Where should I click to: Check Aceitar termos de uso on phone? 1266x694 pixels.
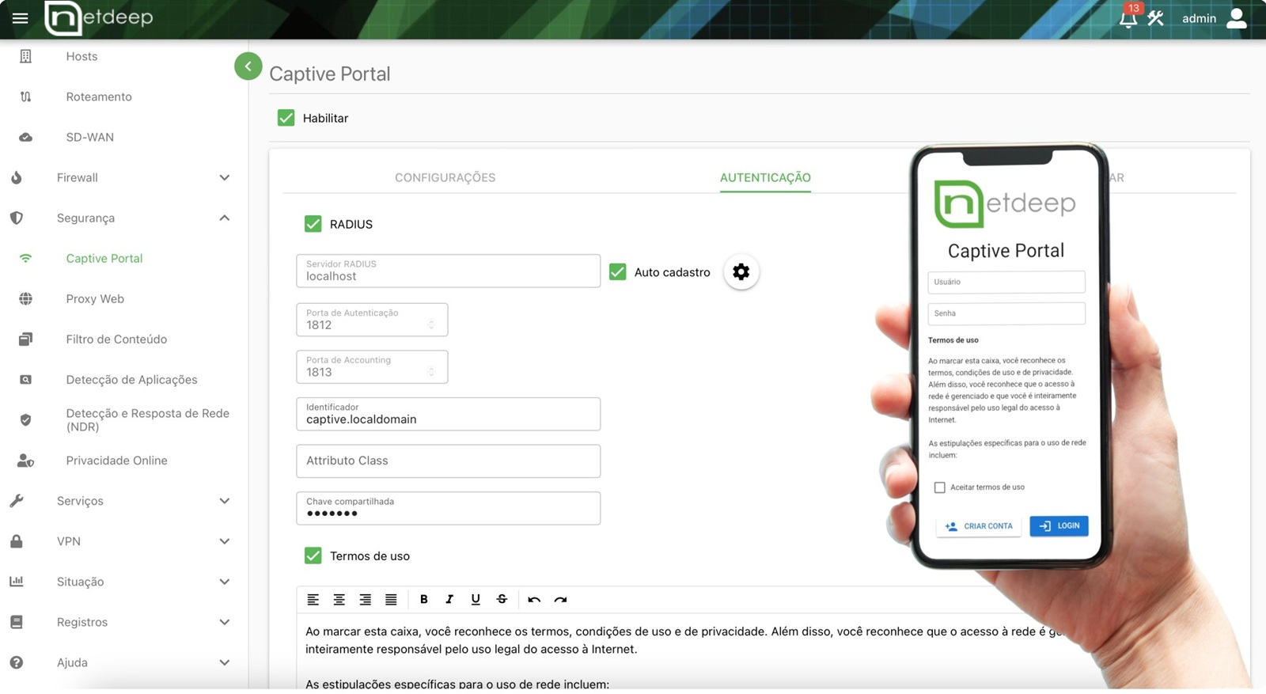(x=939, y=487)
